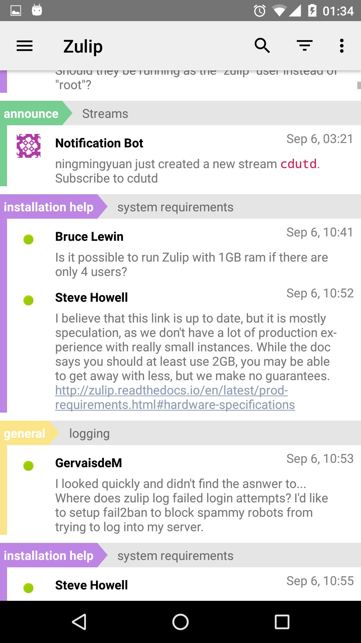Screen dimensions: 361x643
Task: Select the green announce stream arrow label
Action: (x=31, y=113)
